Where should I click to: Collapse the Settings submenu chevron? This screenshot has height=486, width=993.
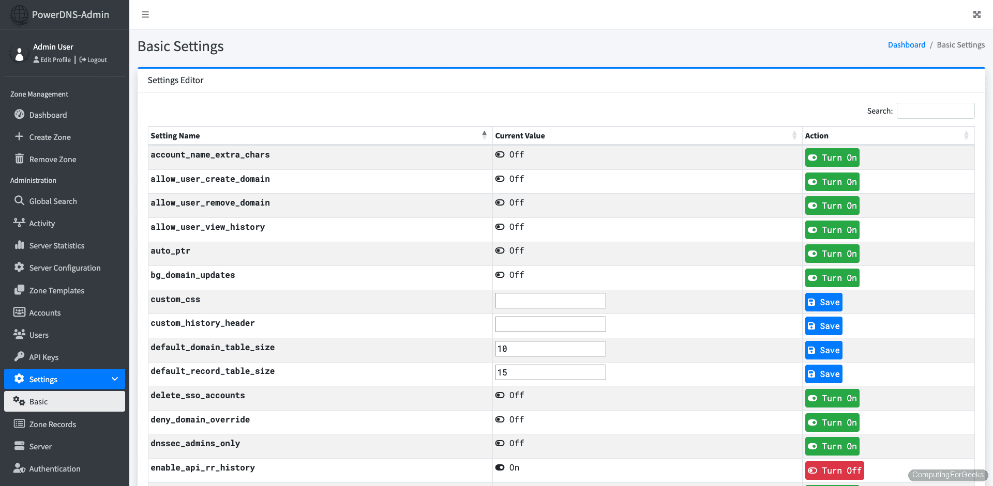pyautogui.click(x=114, y=379)
